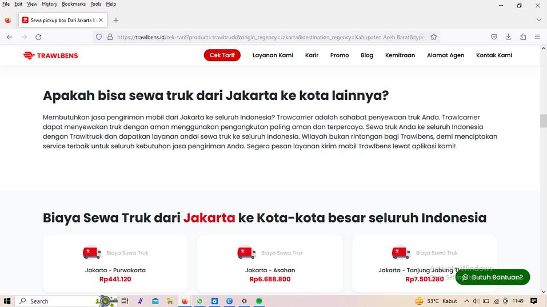Open the Downloads panel

(x=508, y=37)
